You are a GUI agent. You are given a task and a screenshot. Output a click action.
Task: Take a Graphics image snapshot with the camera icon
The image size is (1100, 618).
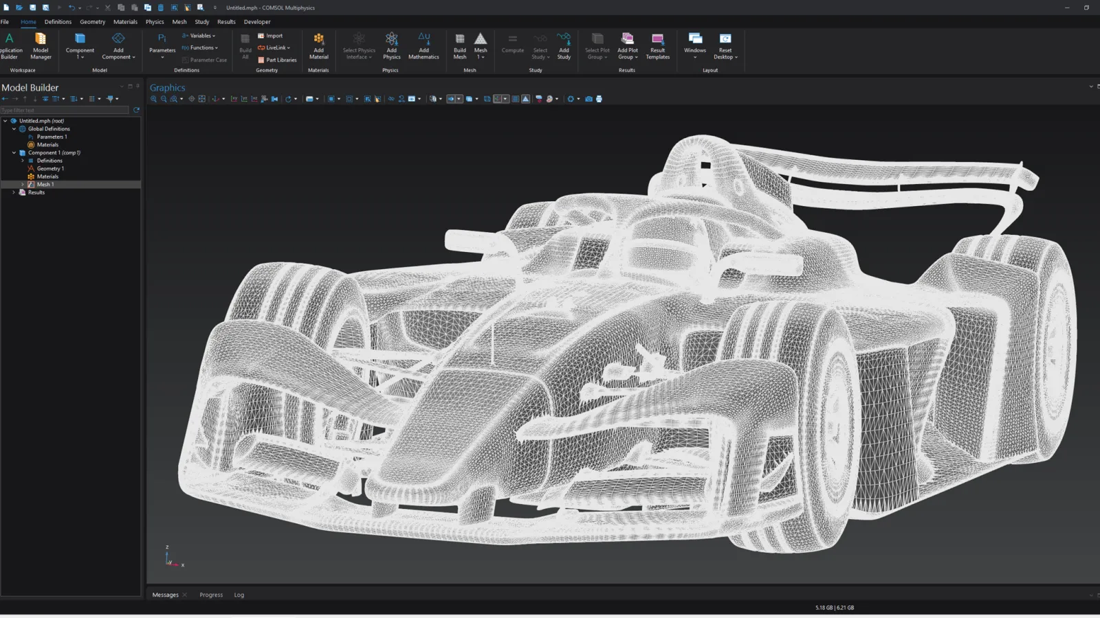(x=588, y=99)
